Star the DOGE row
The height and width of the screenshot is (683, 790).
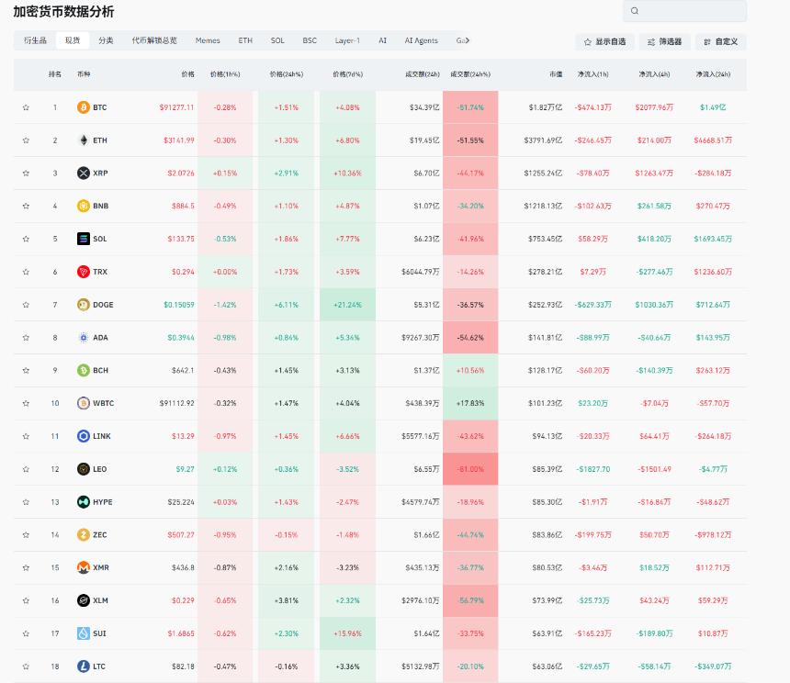pyautogui.click(x=26, y=305)
